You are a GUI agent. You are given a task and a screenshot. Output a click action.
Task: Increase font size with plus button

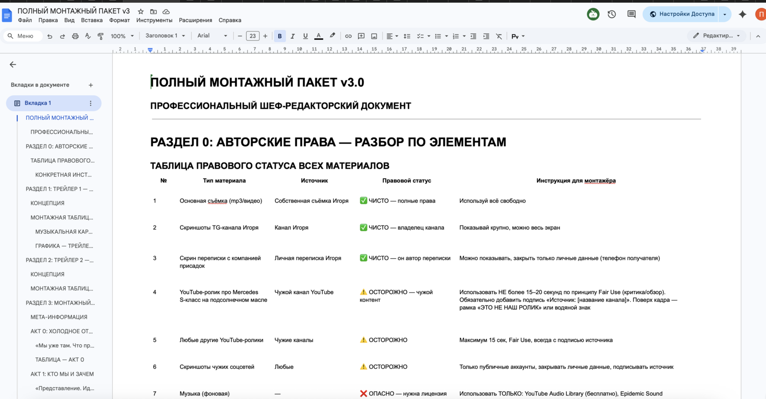click(x=265, y=36)
